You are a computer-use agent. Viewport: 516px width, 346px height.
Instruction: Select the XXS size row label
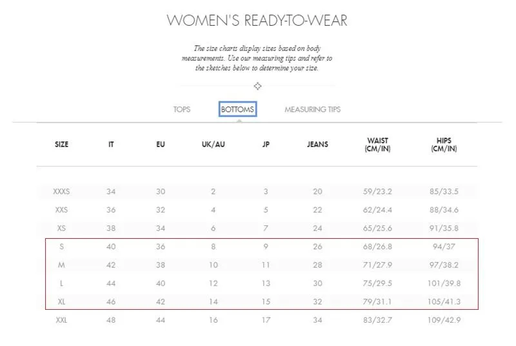pos(61,210)
